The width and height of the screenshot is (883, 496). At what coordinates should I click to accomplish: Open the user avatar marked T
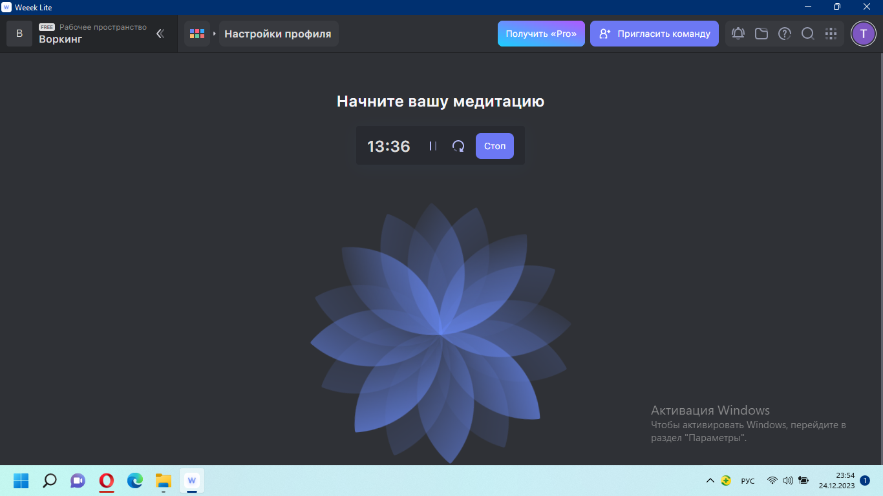(863, 33)
